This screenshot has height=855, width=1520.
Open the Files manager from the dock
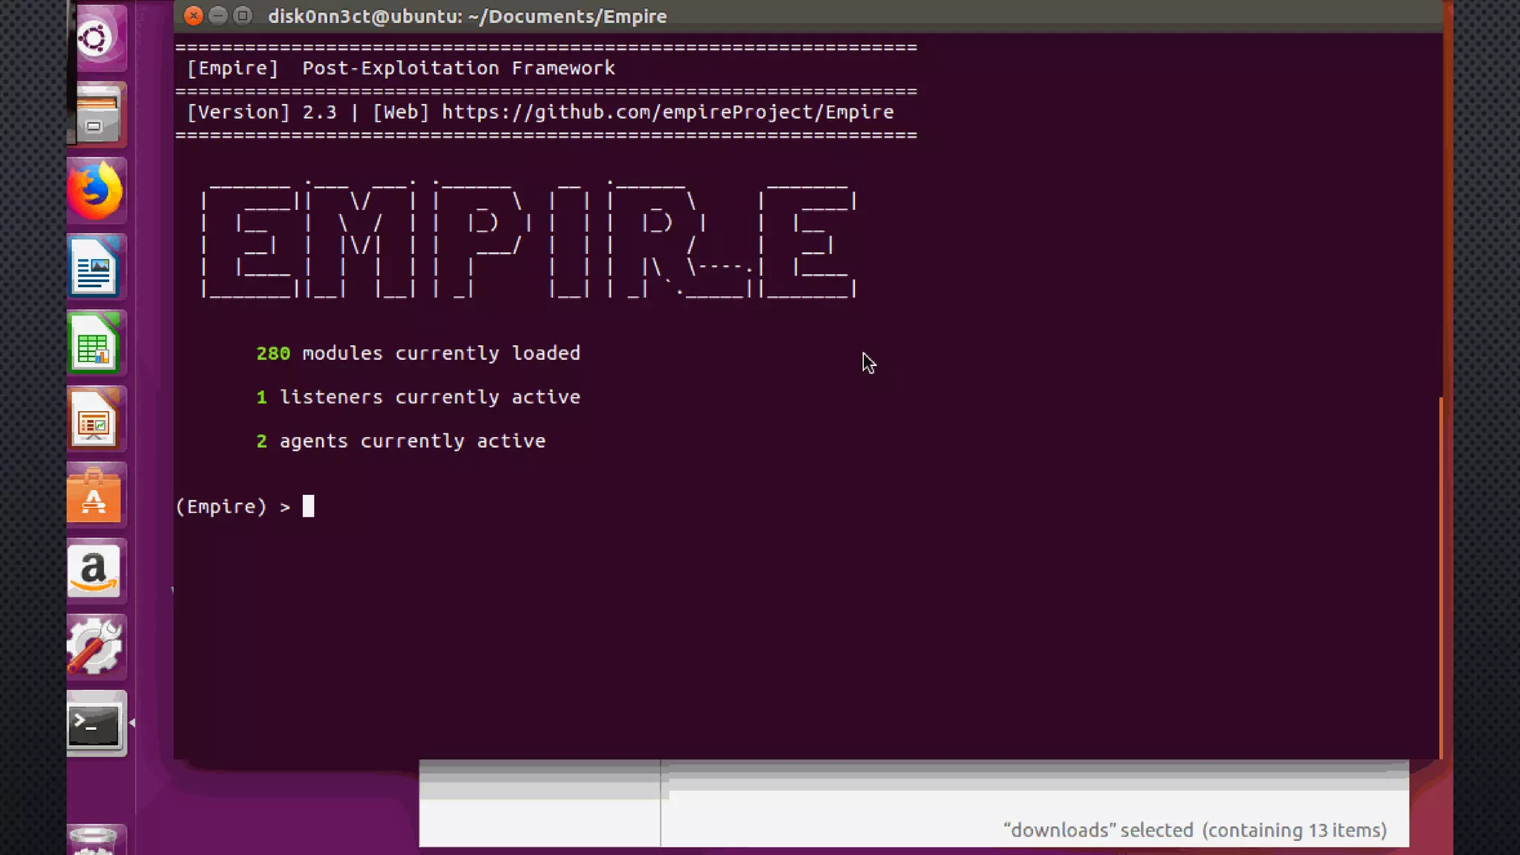[x=96, y=115]
